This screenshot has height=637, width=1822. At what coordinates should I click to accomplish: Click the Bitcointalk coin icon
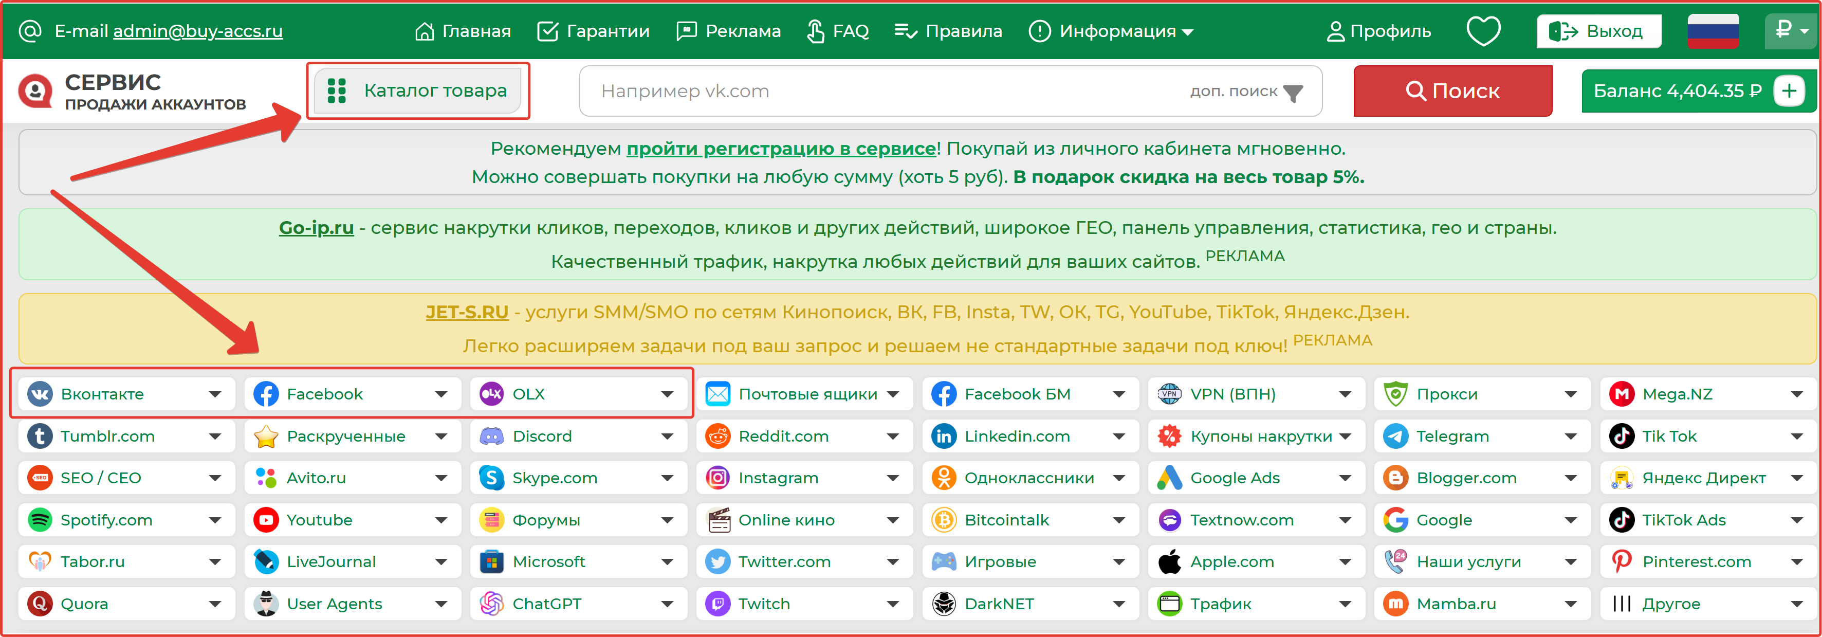pyautogui.click(x=944, y=520)
